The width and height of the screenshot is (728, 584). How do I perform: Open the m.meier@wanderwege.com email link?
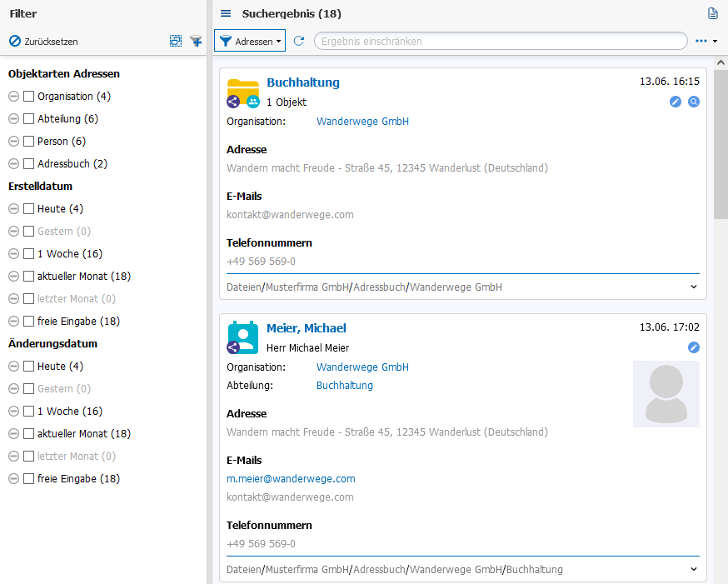click(291, 479)
